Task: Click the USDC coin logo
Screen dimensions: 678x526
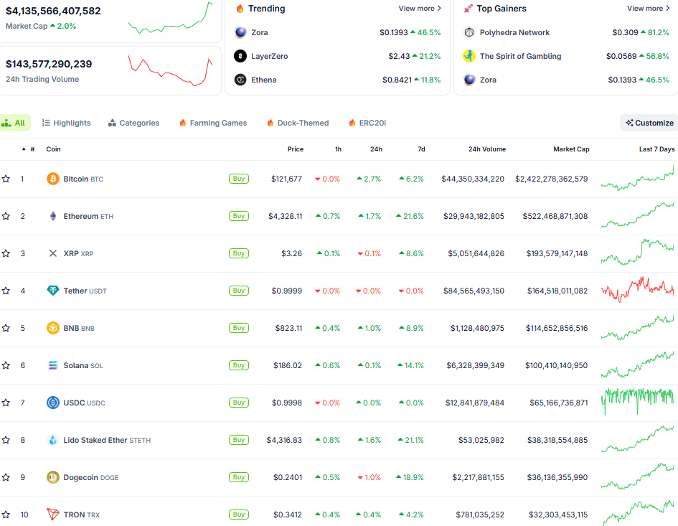Action: [x=53, y=403]
